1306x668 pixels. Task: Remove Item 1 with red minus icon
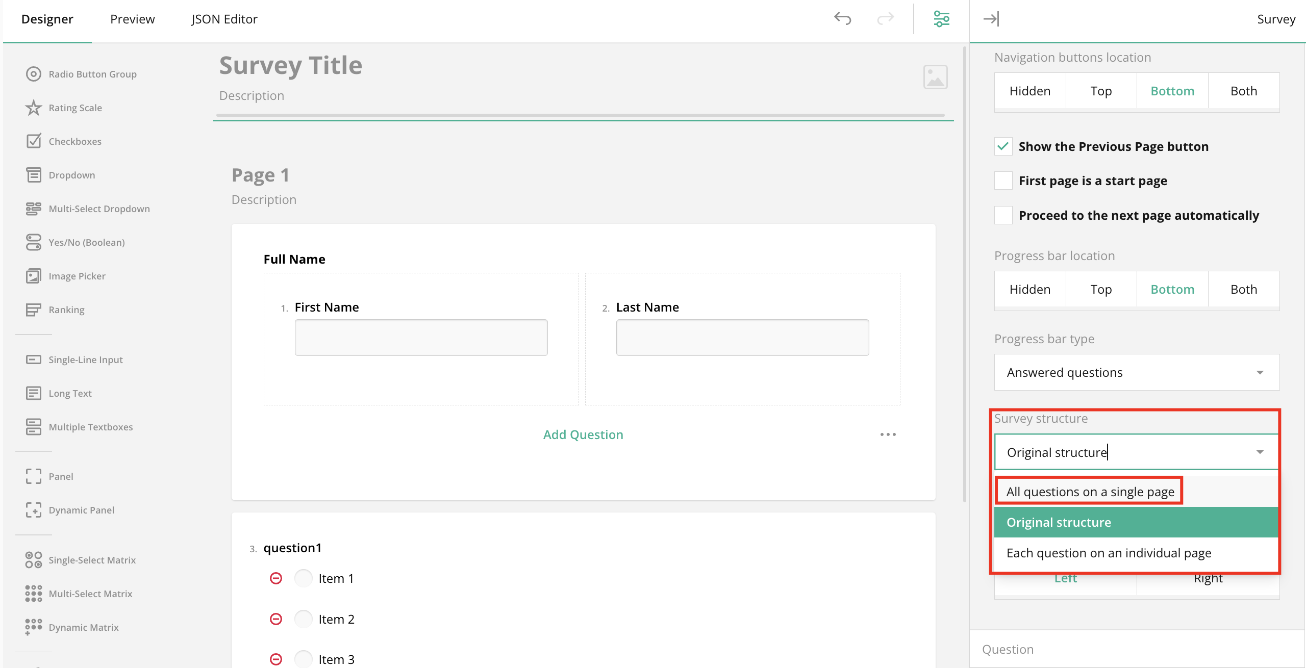coord(276,578)
